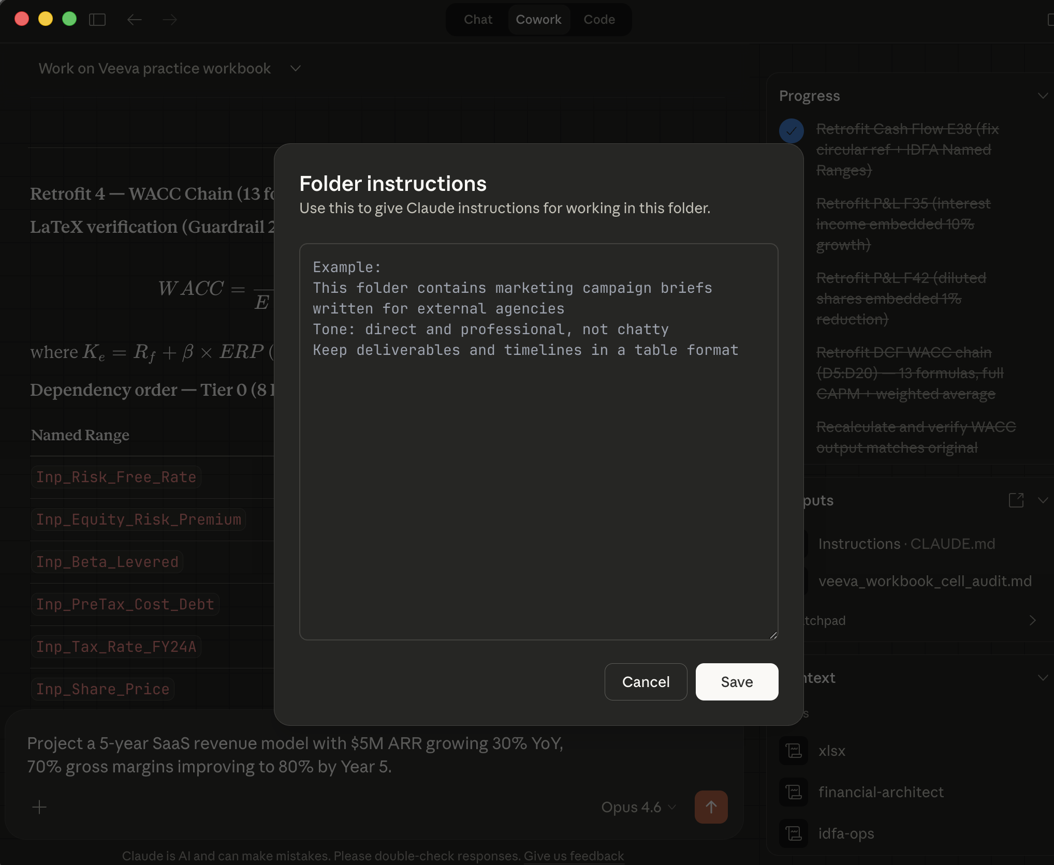Switch to the Chat tab
This screenshot has height=865, width=1054.
pyautogui.click(x=477, y=19)
